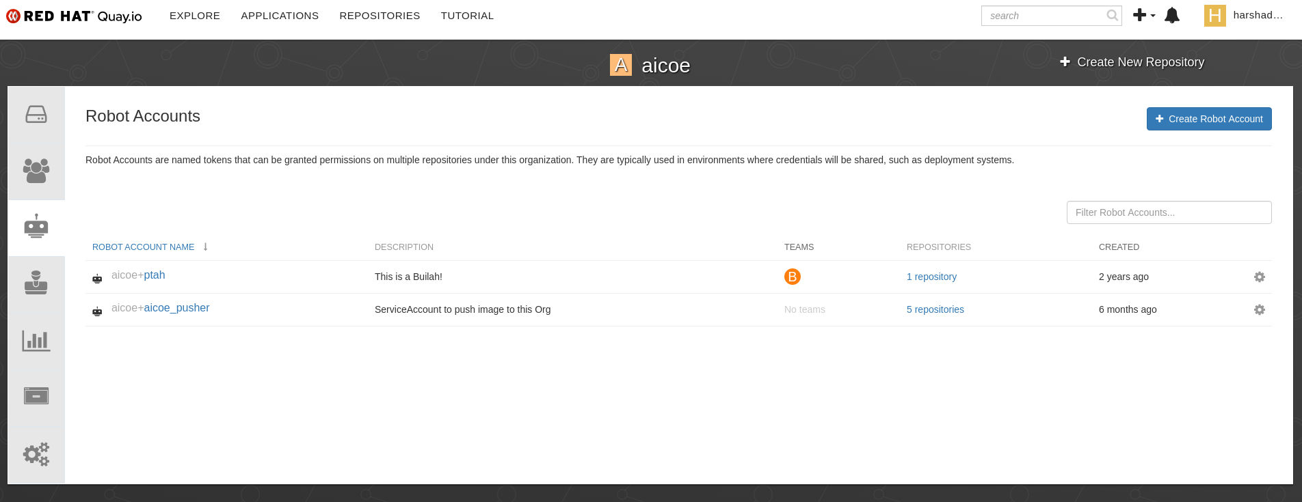
Task: Click the Created column header
Action: pos(1119,247)
